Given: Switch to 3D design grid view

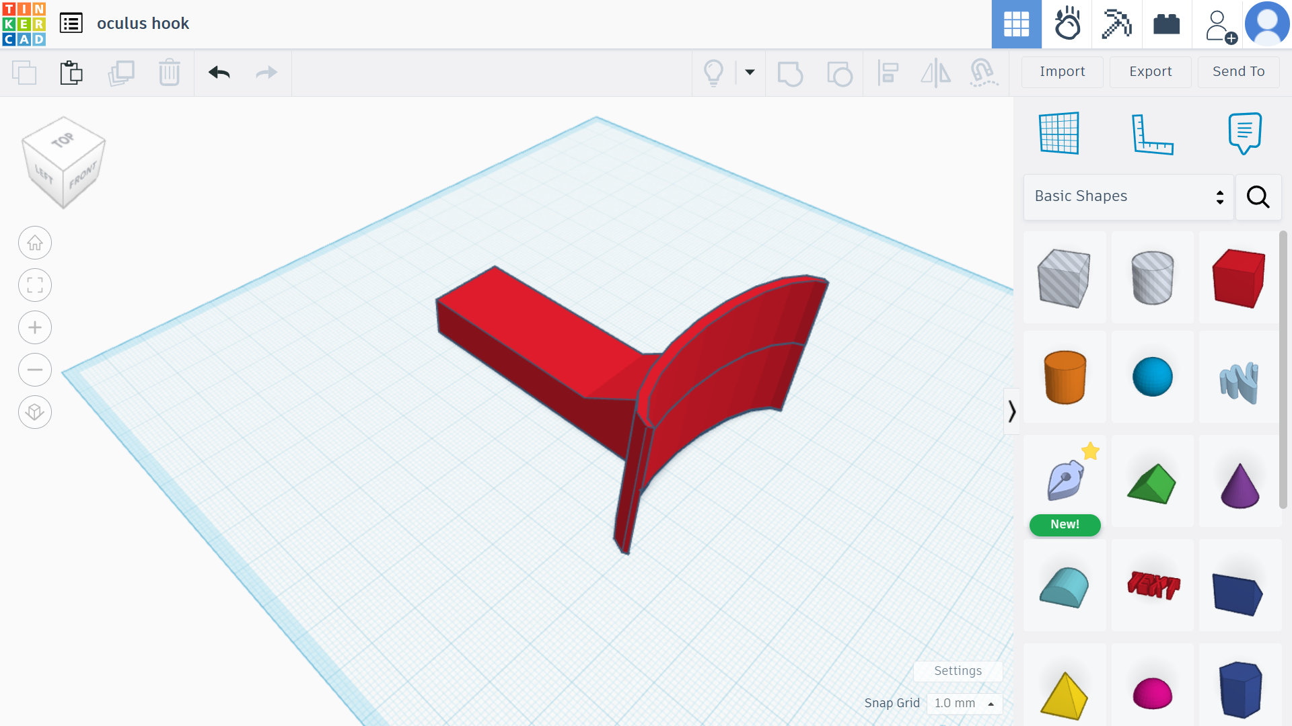Looking at the screenshot, I should pos(1016,24).
